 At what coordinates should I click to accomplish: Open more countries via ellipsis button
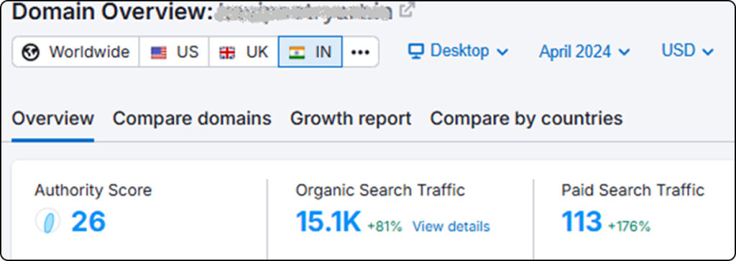[x=361, y=52]
